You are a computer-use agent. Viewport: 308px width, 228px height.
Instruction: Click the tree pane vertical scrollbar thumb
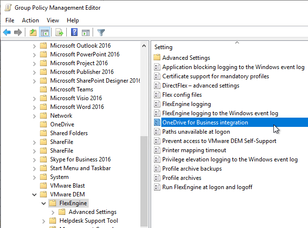(144, 181)
